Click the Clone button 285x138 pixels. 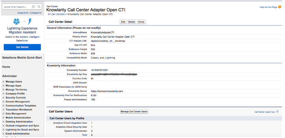[141, 22]
